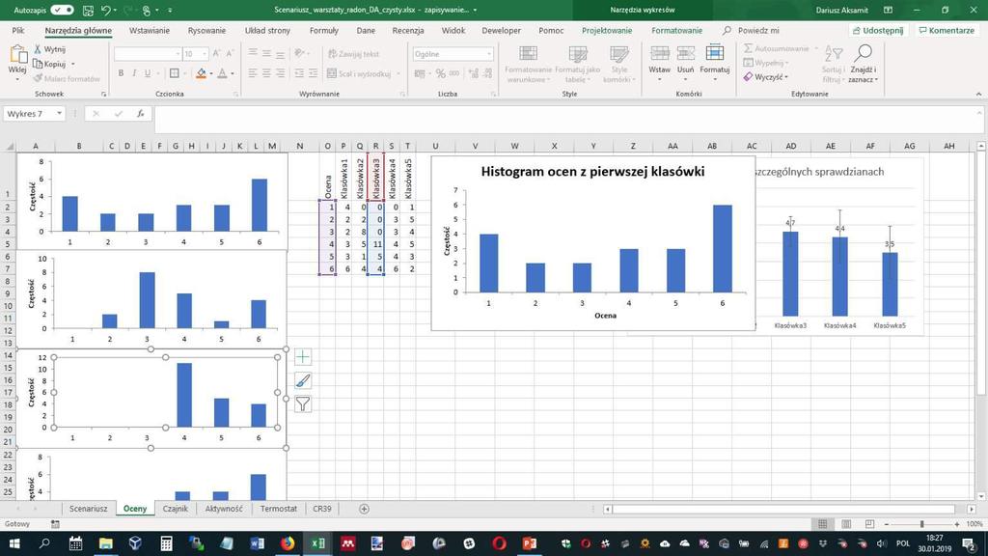
Task: Click the Formatuj cells icon
Action: 715,54
